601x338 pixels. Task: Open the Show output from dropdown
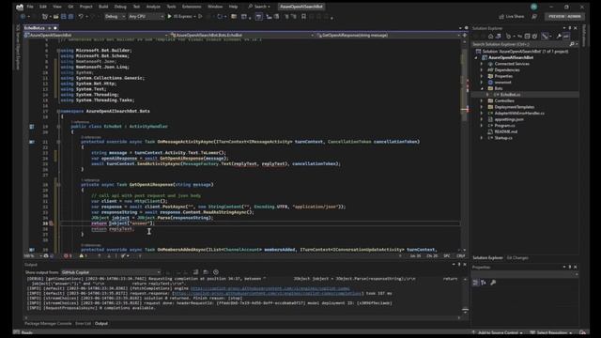pos(111,272)
